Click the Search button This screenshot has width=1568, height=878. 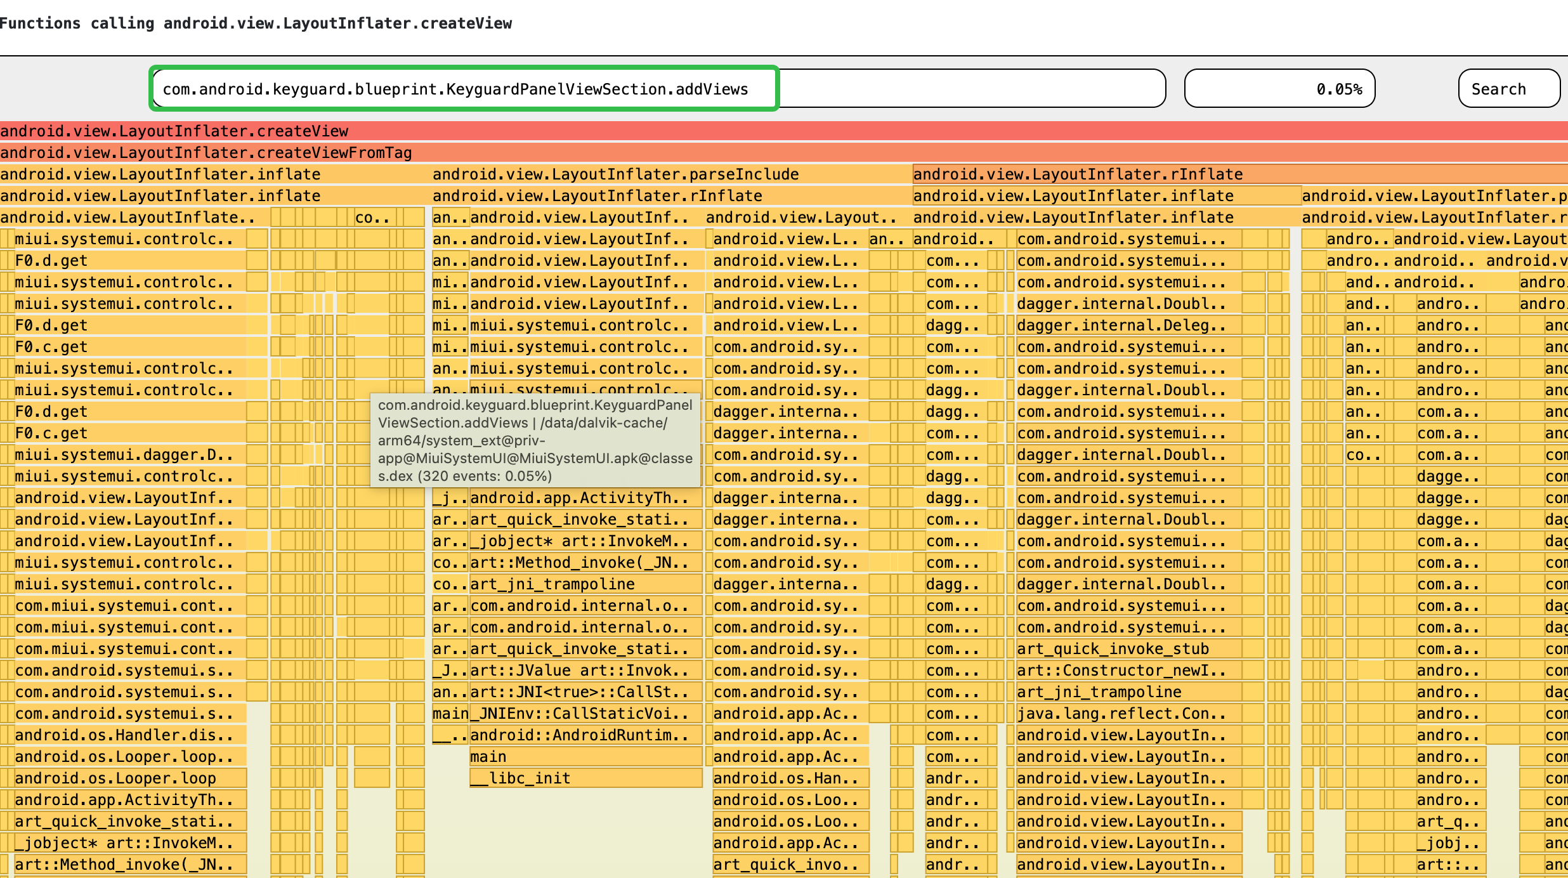(x=1509, y=89)
